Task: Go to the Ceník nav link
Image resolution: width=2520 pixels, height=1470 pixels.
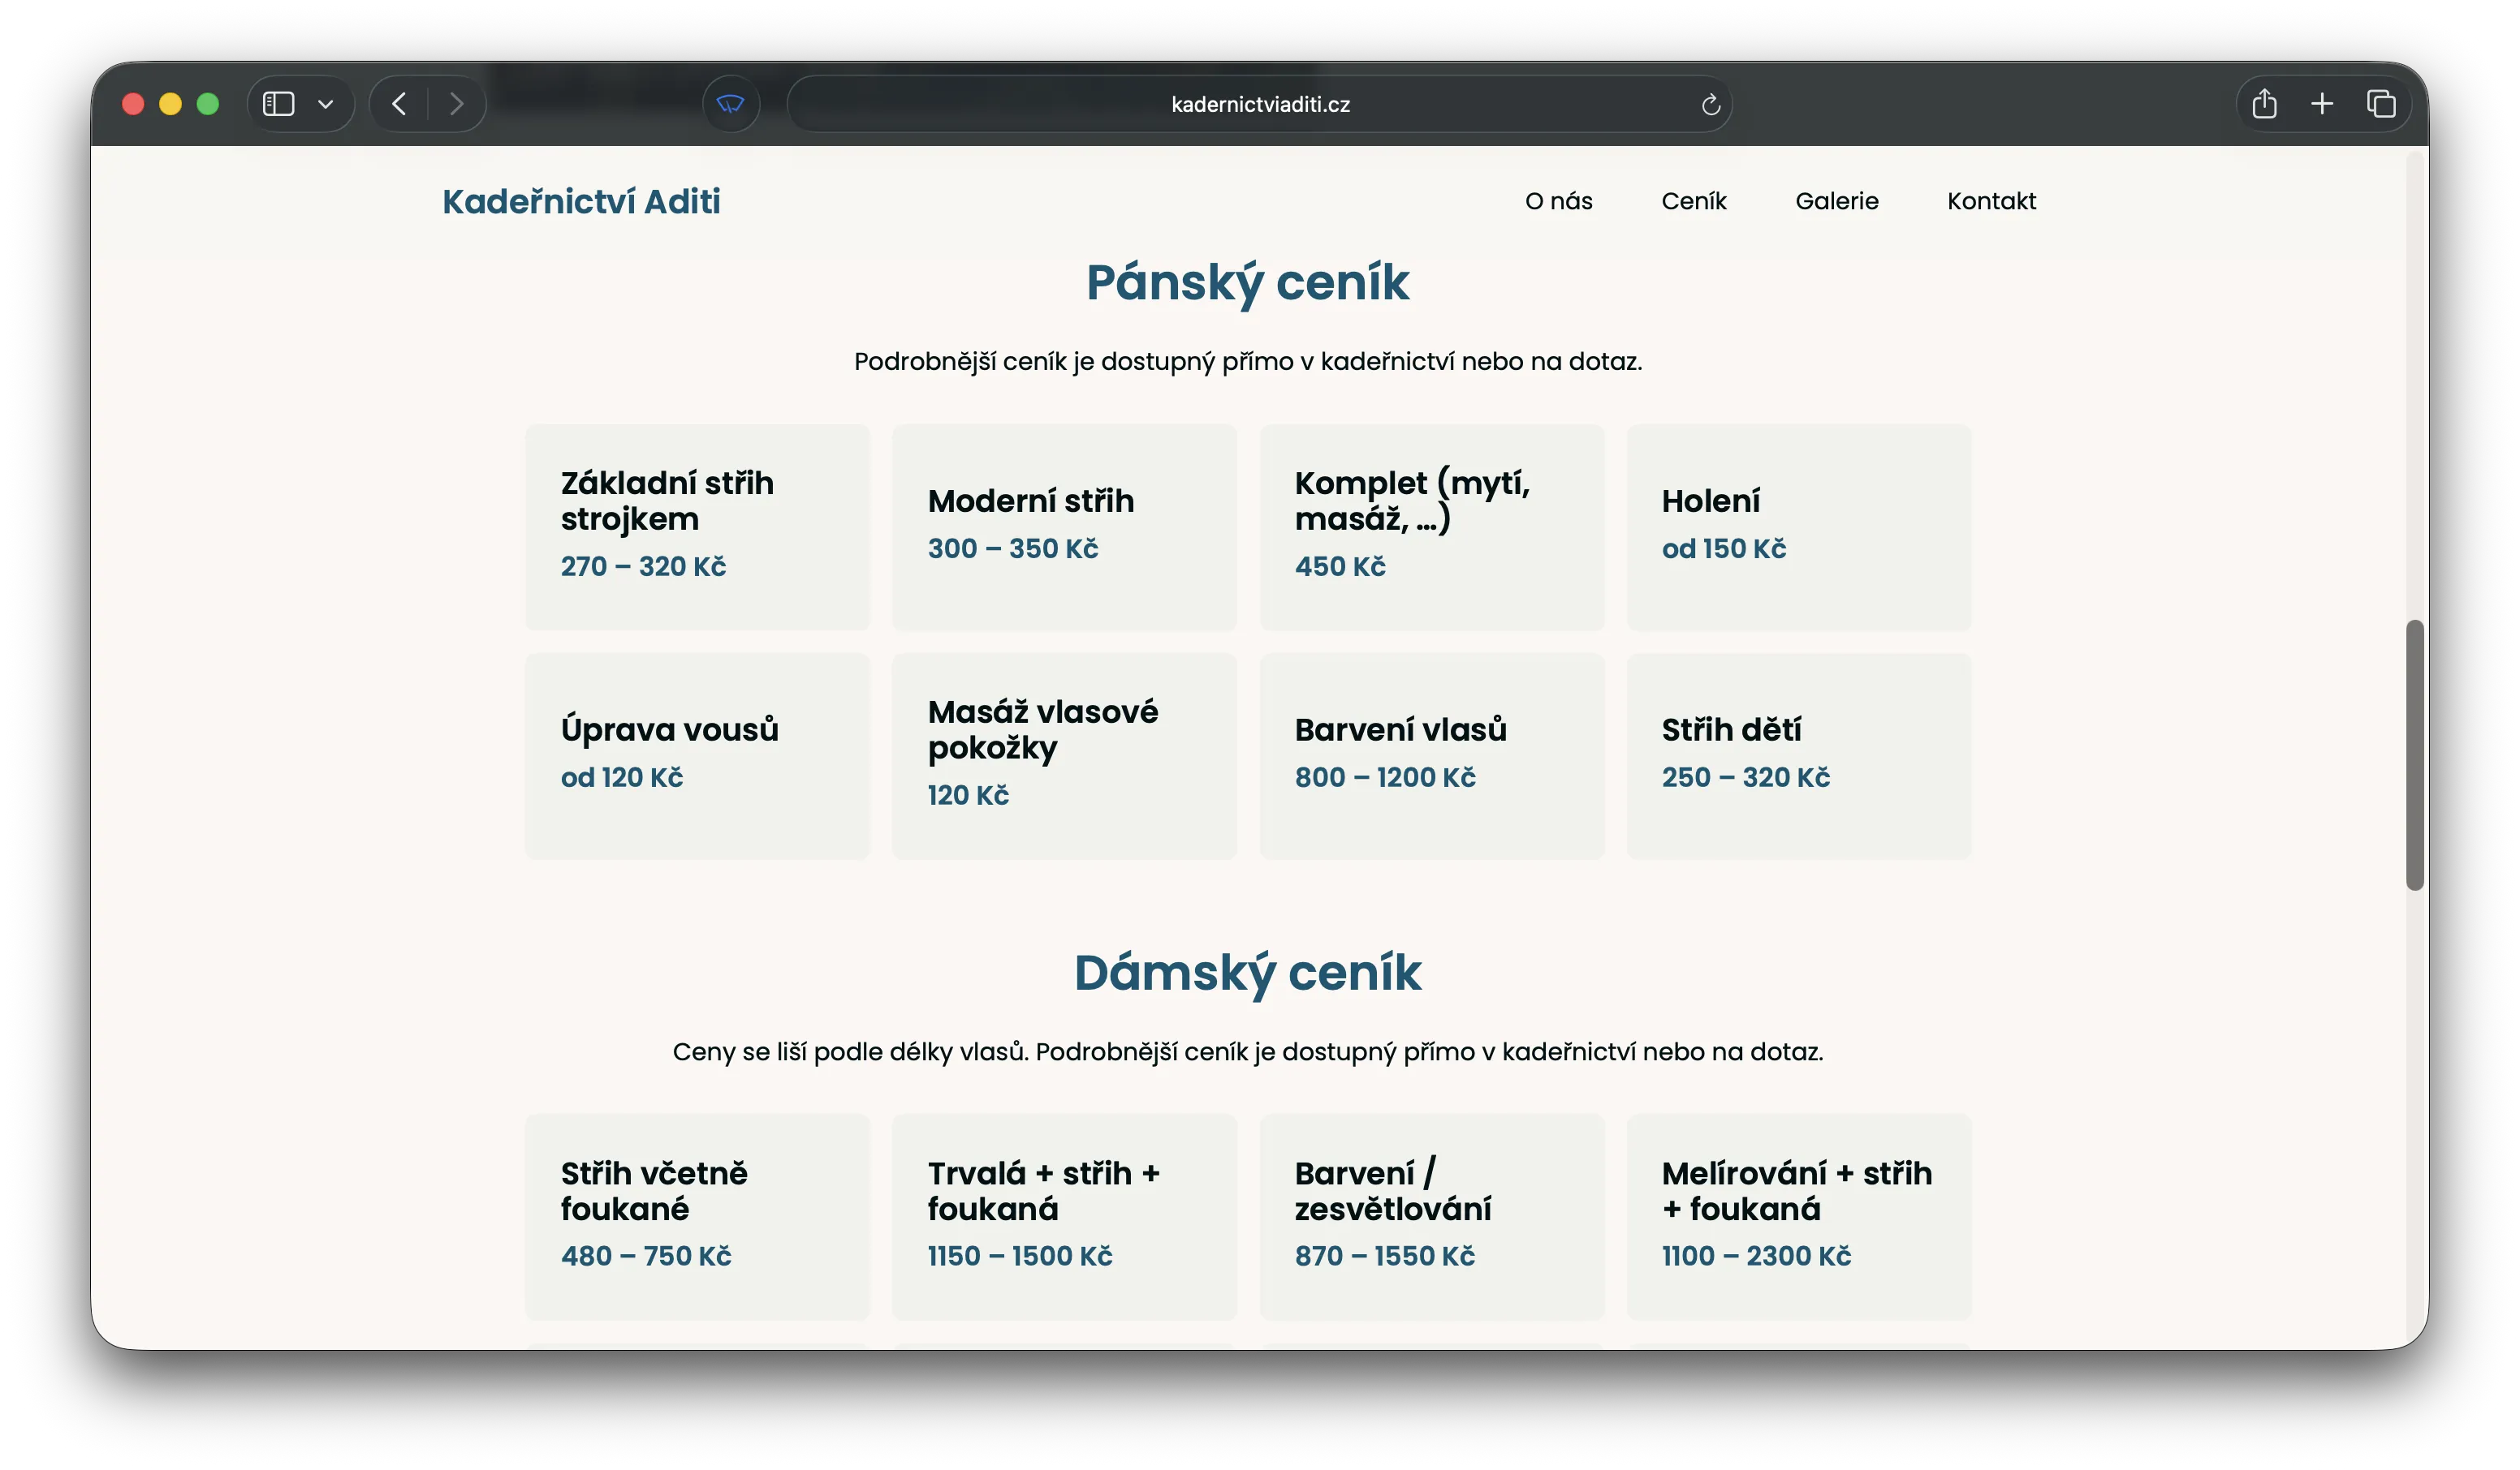Action: [x=1693, y=201]
